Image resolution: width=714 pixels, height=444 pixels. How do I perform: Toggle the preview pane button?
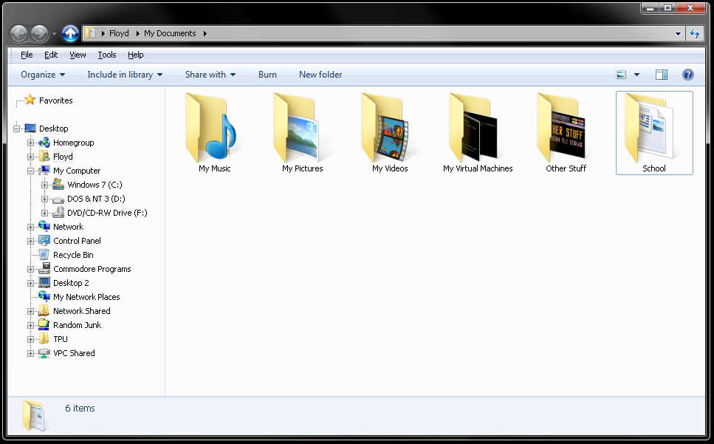coord(662,75)
